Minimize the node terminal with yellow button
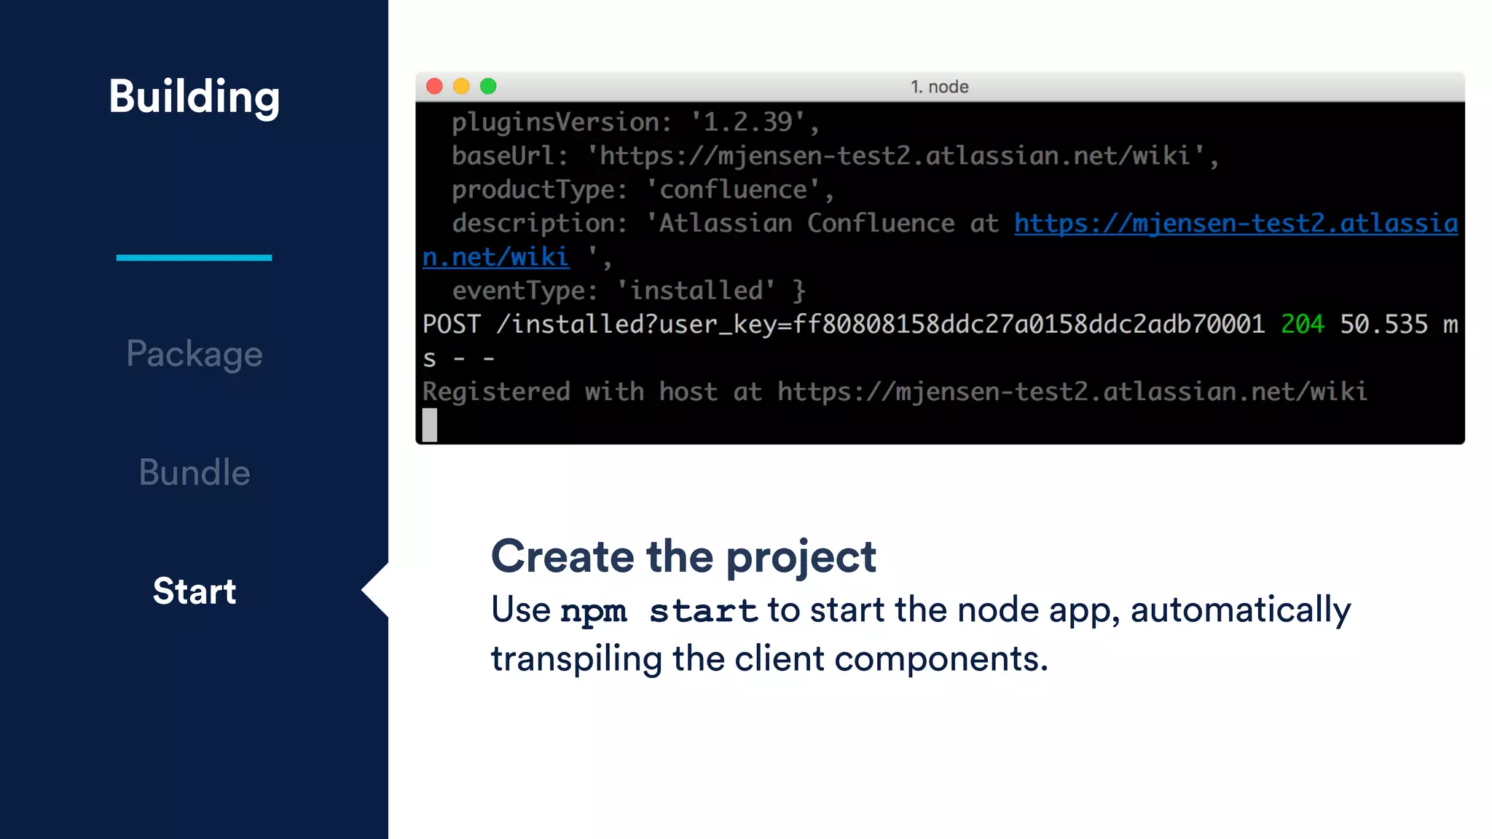 (461, 87)
